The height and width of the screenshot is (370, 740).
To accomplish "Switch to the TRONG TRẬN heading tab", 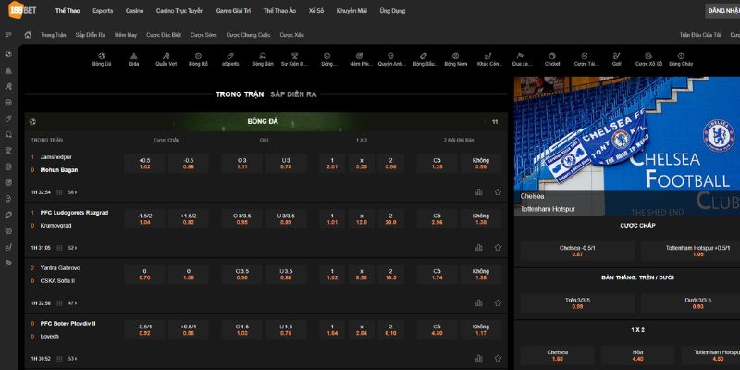I will click(240, 94).
